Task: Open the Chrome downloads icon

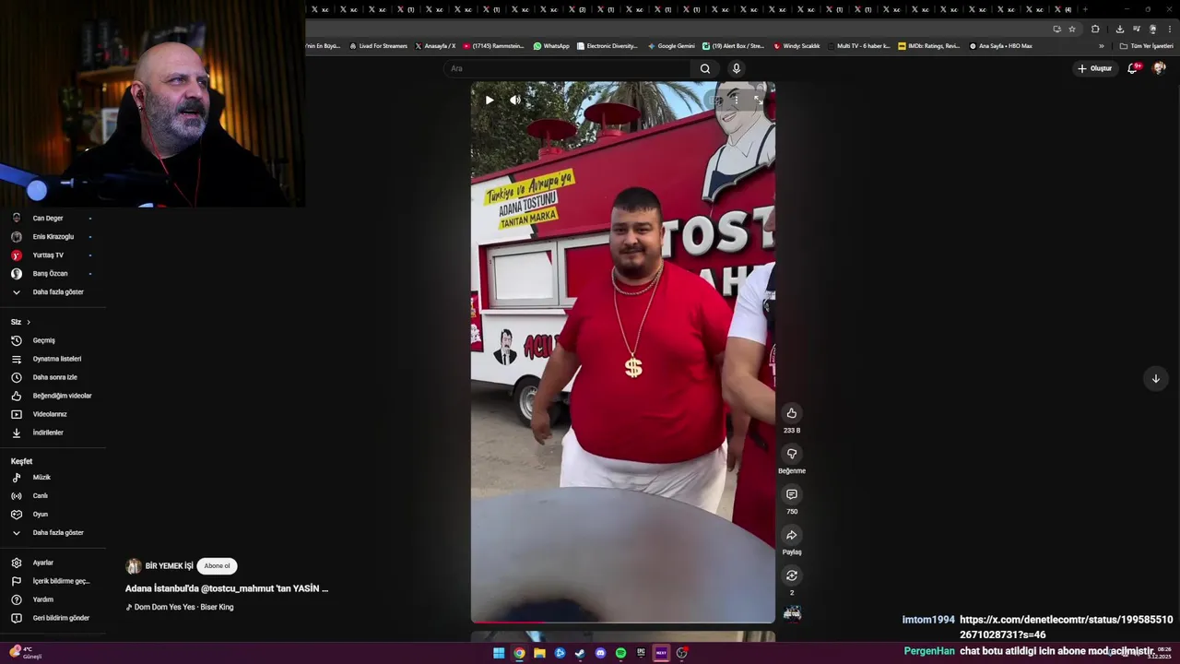Action: (1120, 29)
